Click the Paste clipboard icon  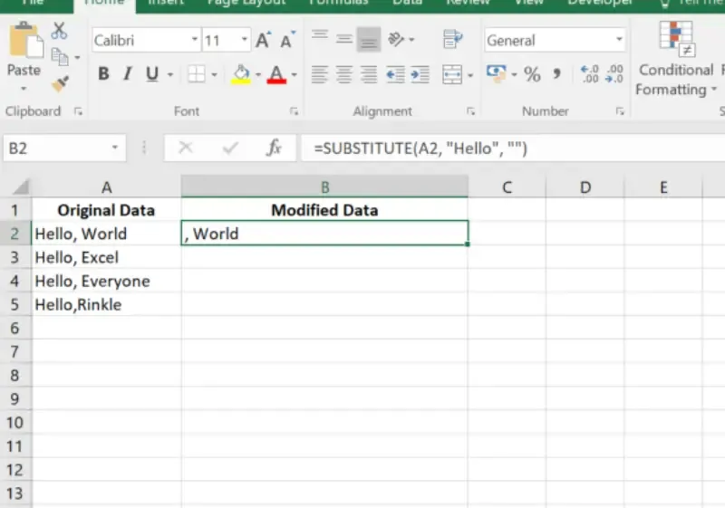[25, 41]
